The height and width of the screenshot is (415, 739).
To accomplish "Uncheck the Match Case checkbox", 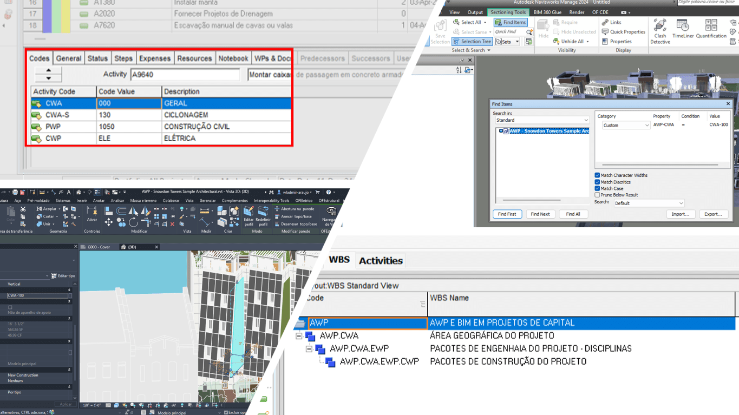I will pos(597,188).
